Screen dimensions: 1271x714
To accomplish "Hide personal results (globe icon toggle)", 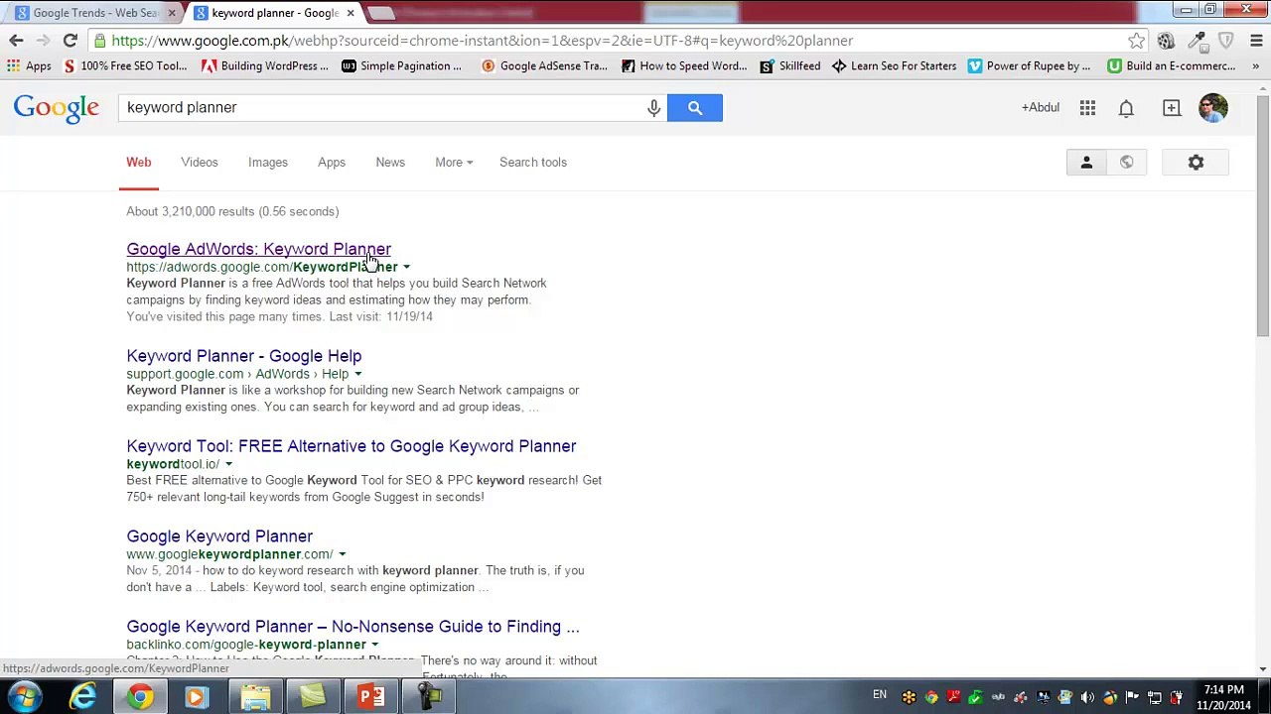I will [1126, 163].
